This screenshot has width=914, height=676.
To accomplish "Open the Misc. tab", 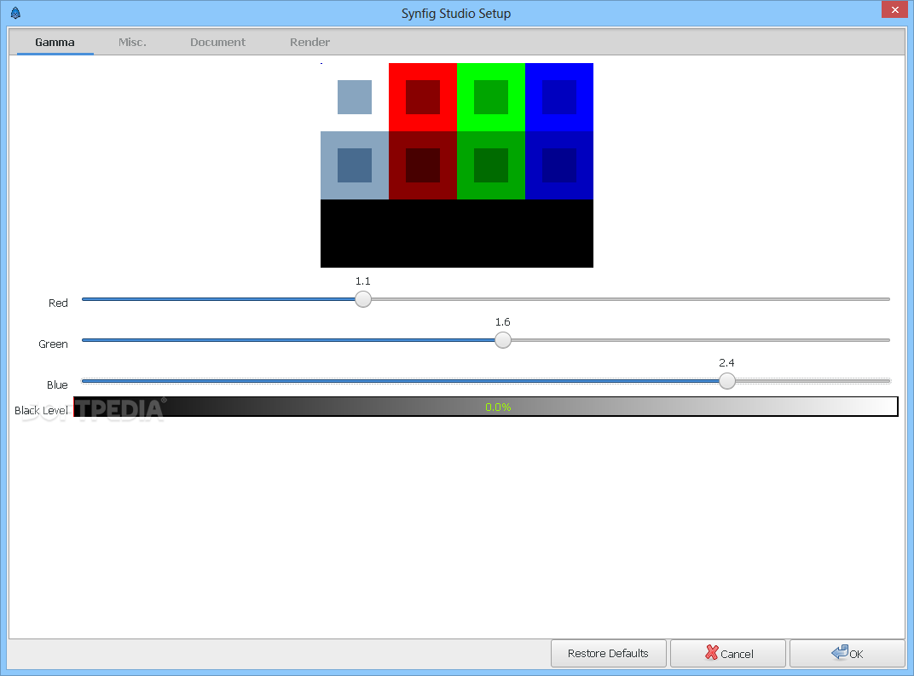I will click(132, 42).
